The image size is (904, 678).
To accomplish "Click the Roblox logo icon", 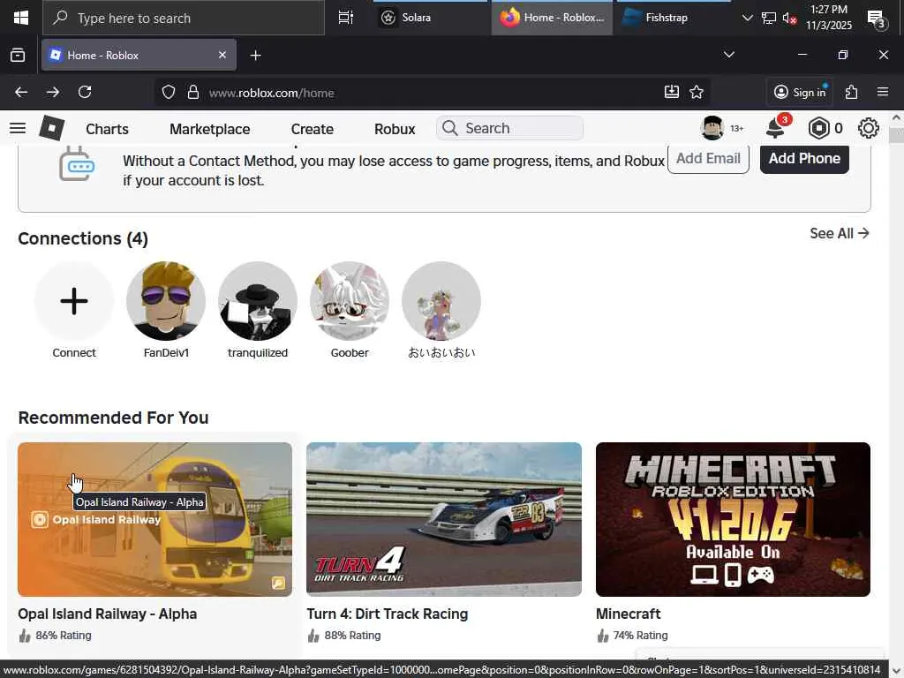I will [x=51, y=128].
